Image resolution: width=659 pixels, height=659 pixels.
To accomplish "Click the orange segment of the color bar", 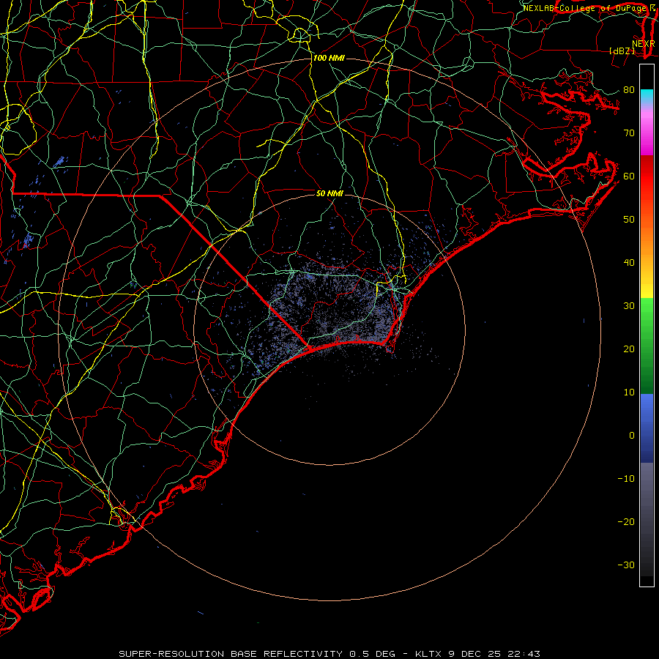I will pos(647,239).
